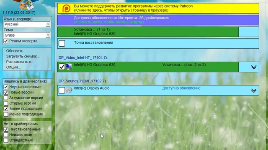The width and height of the screenshot is (268, 150).
Task: Enable the Старые версии filter
Action: click(x=6, y=103)
